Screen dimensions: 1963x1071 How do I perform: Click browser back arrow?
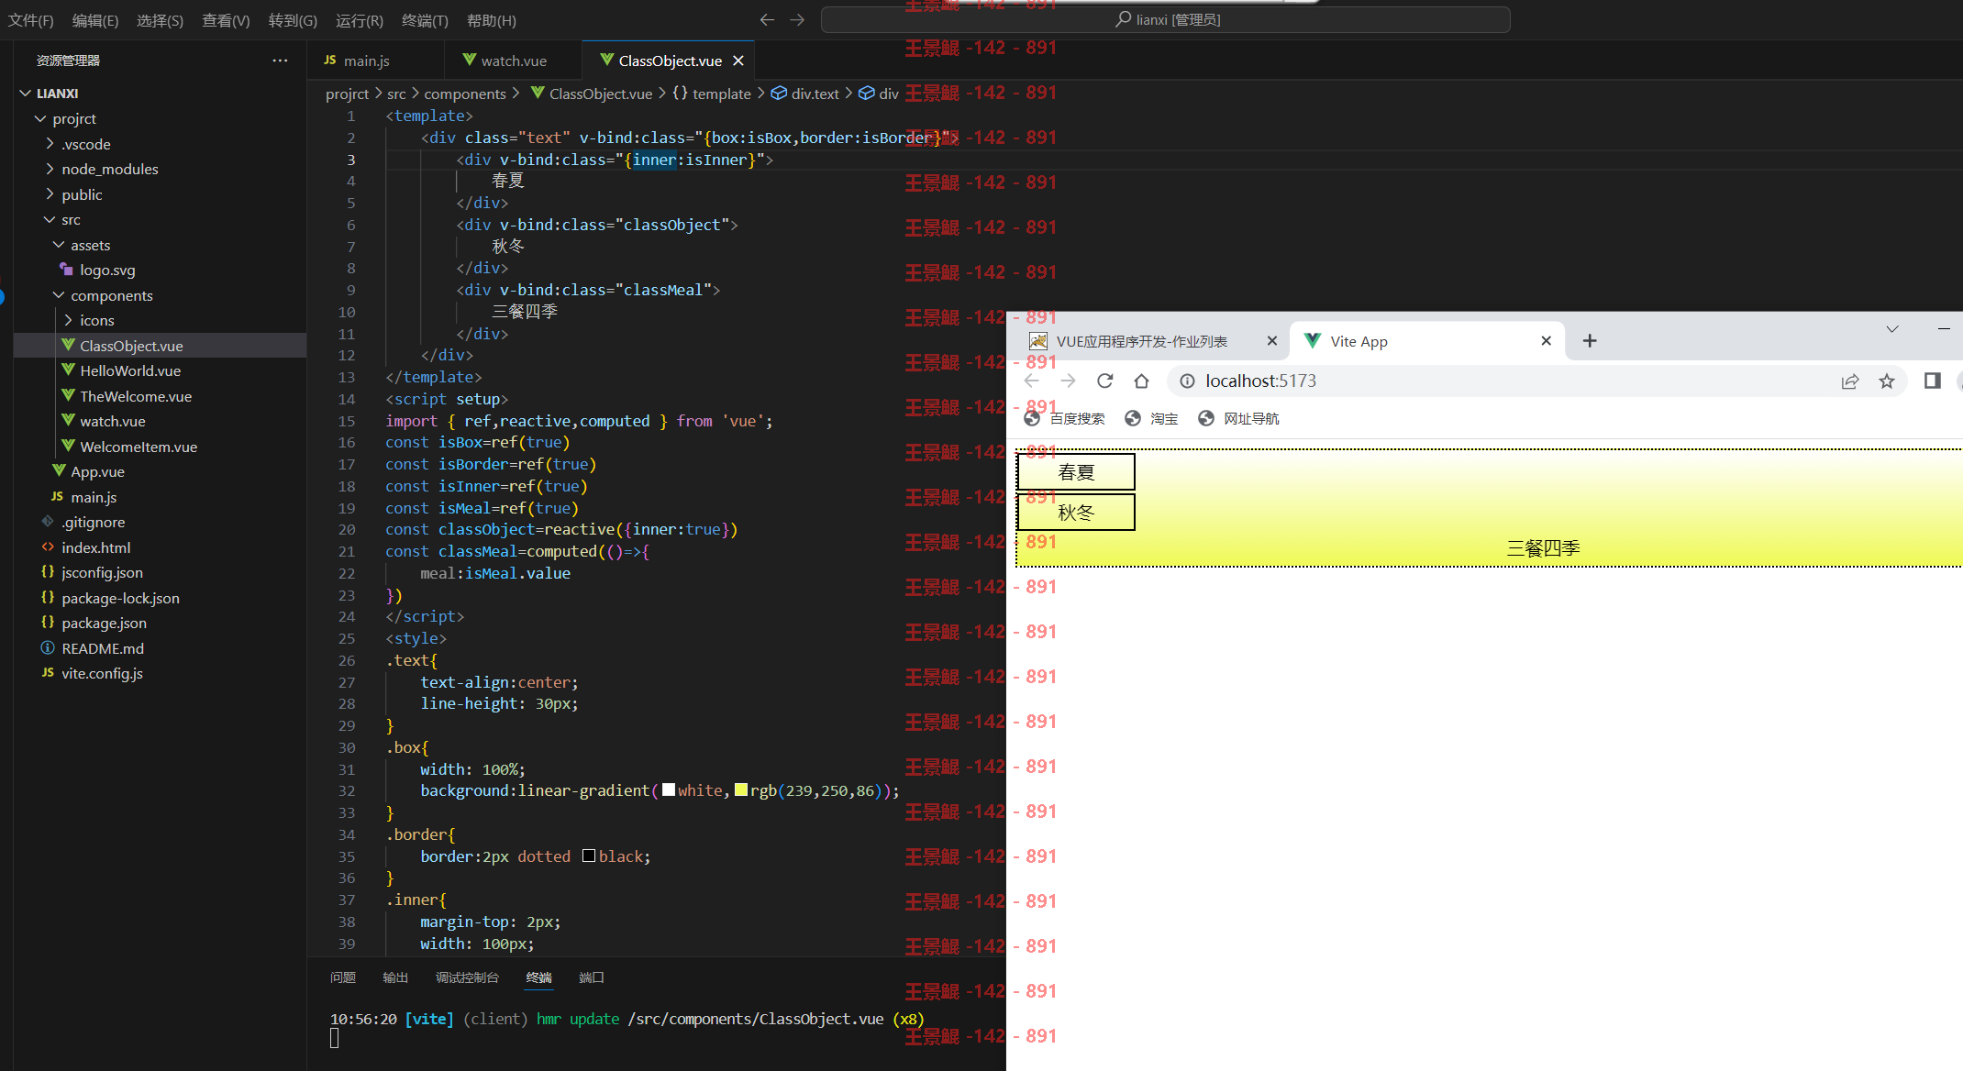pyautogui.click(x=1031, y=381)
